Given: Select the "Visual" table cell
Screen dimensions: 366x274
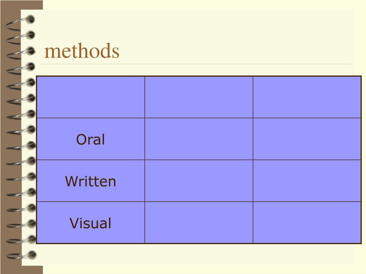Looking at the screenshot, I should 90,223.
